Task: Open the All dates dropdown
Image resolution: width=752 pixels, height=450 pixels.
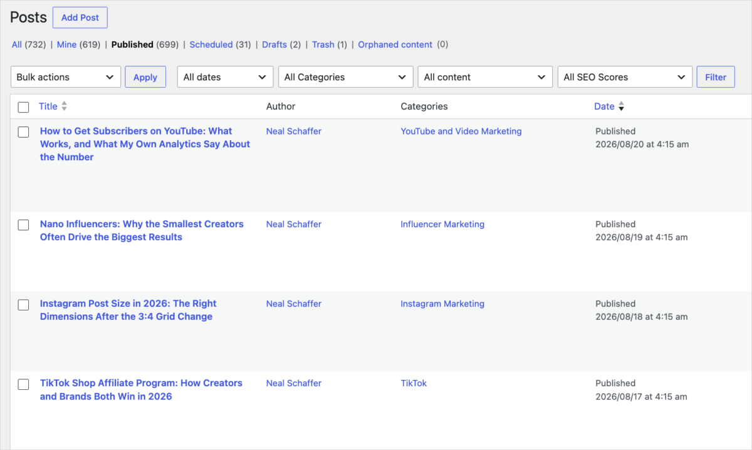Action: coord(225,77)
